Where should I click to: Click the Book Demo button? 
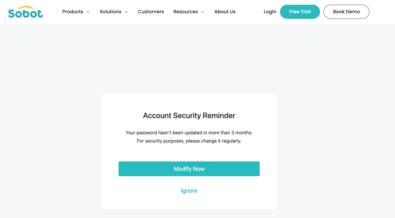346,12
